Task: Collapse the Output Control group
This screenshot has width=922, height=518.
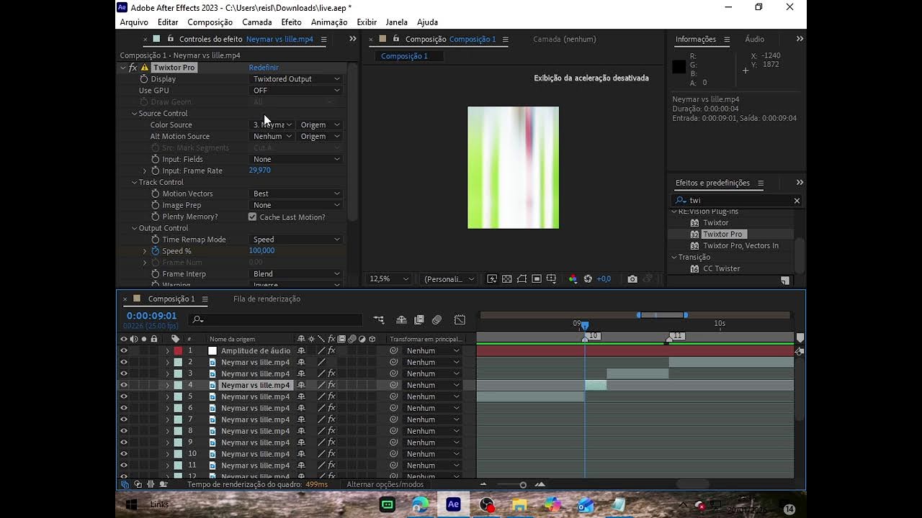Action: (x=134, y=228)
